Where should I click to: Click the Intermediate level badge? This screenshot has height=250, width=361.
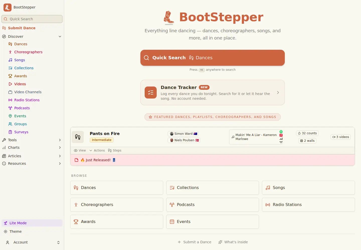coord(102,140)
